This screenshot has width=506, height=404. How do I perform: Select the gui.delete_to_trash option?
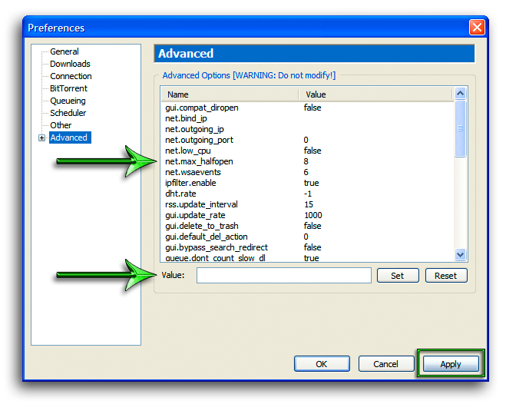(308, 226)
